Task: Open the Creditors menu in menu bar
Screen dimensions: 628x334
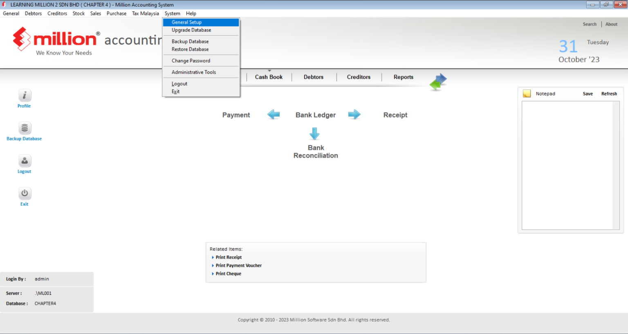Action: pyautogui.click(x=57, y=13)
